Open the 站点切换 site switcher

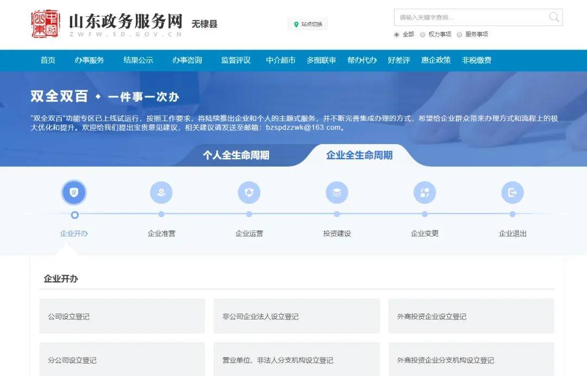pos(308,24)
